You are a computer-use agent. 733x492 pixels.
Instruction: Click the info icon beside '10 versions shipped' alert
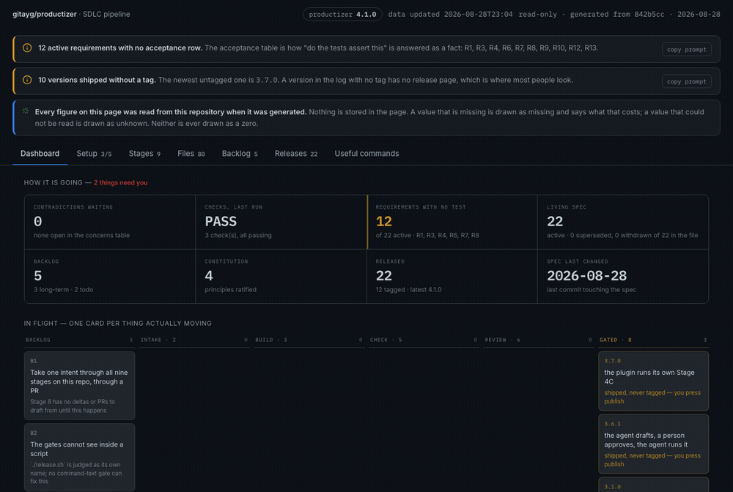(27, 80)
